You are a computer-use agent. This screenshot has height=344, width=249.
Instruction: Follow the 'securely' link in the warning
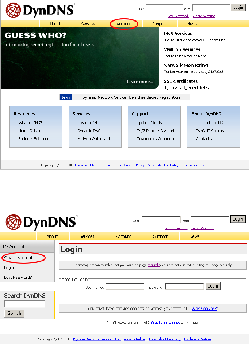click(x=154, y=265)
